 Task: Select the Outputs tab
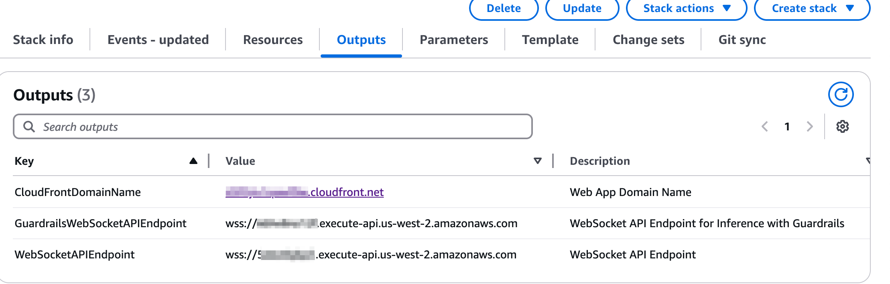361,40
